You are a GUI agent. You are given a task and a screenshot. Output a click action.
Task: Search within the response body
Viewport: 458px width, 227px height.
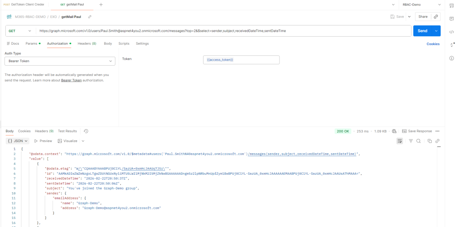[419, 141]
